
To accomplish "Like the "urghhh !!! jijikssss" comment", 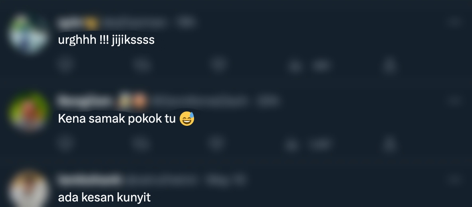I will coord(218,64).
